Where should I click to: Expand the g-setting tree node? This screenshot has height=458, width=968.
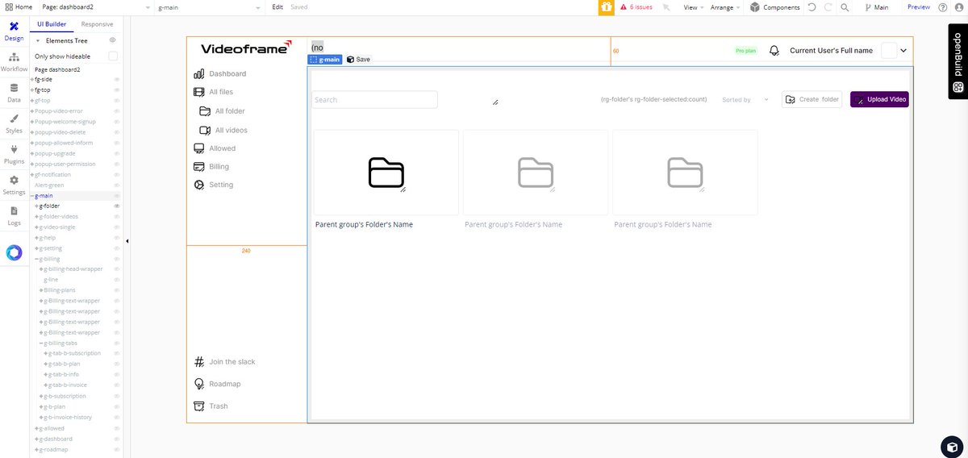[36, 248]
